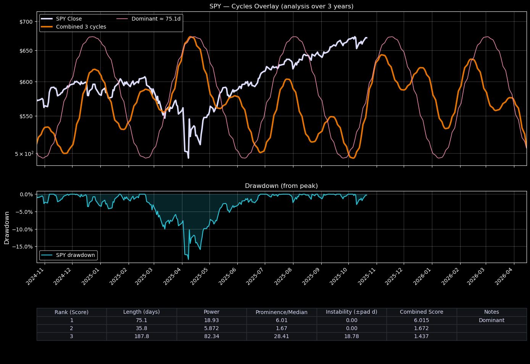Click the '2025-05' date axis label
This screenshot has height=364, width=530.
point(201,275)
